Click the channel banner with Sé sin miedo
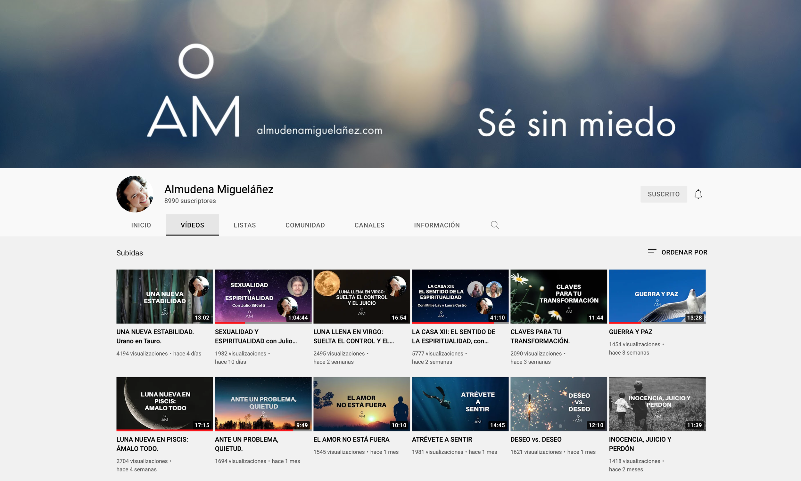 coord(400,84)
